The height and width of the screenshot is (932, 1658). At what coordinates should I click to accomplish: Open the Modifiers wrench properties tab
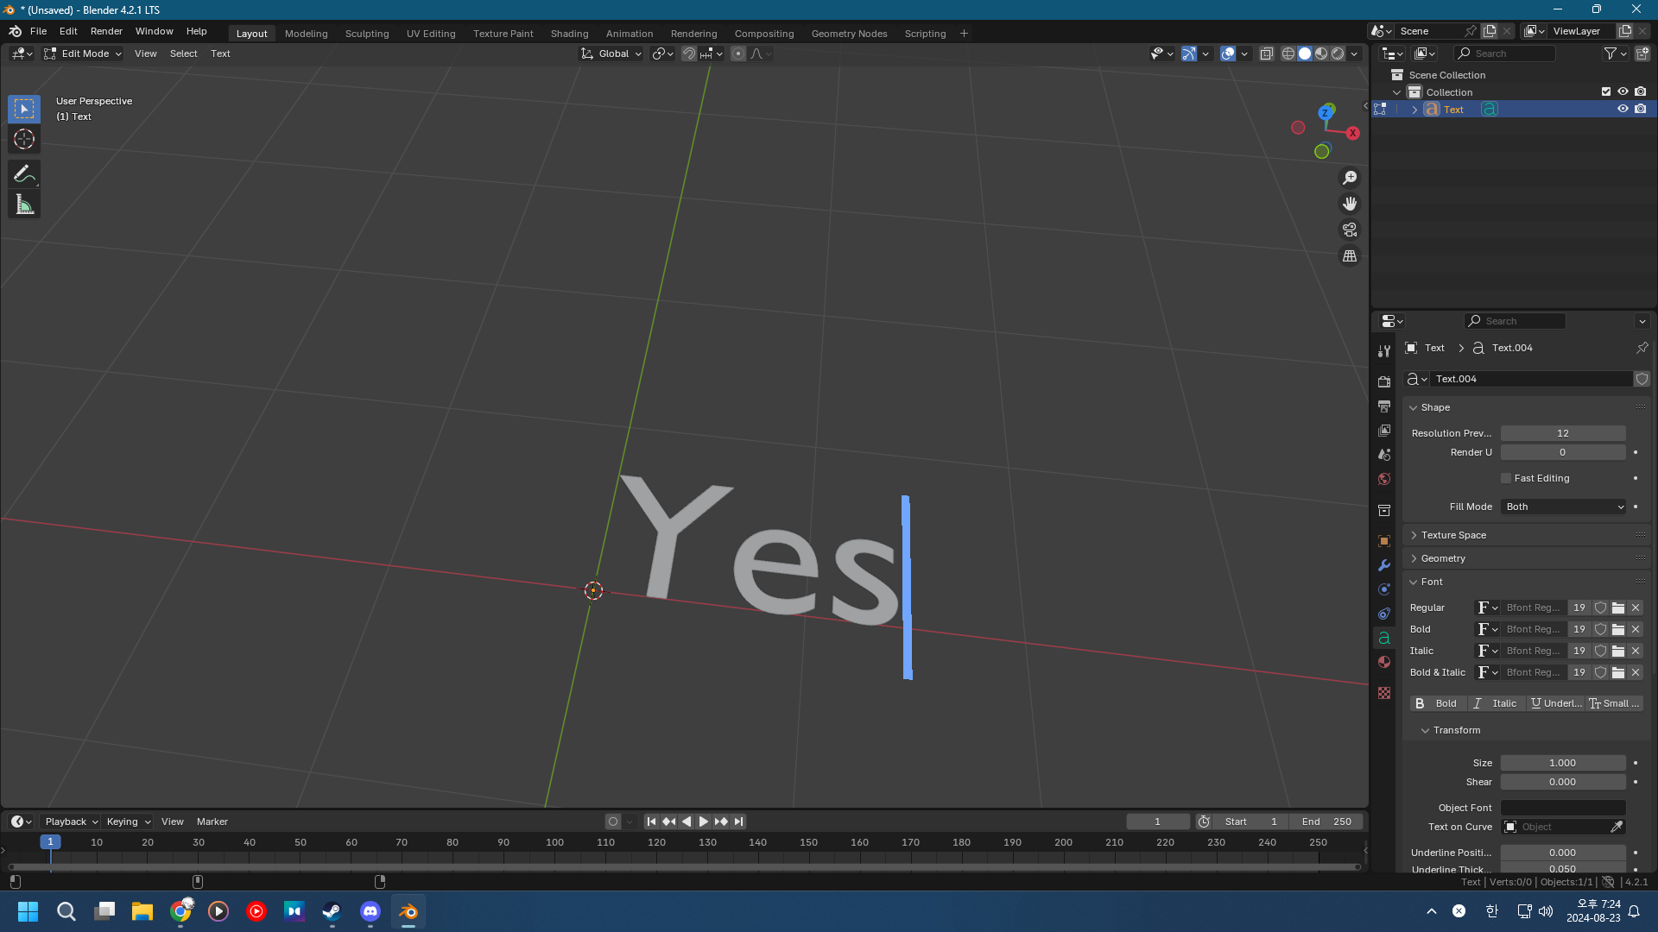point(1384,565)
